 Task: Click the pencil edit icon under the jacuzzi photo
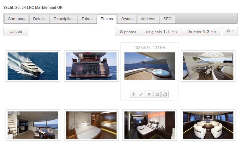tap(141, 94)
